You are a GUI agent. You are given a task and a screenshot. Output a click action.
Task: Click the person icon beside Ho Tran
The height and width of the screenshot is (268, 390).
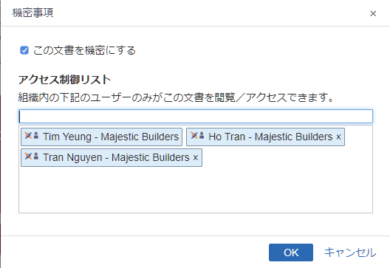202,135
